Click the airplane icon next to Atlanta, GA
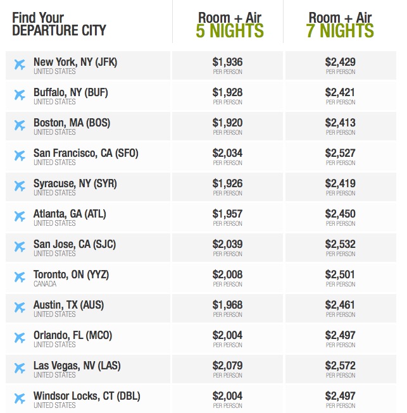The width and height of the screenshot is (407, 413). pyautogui.click(x=20, y=216)
